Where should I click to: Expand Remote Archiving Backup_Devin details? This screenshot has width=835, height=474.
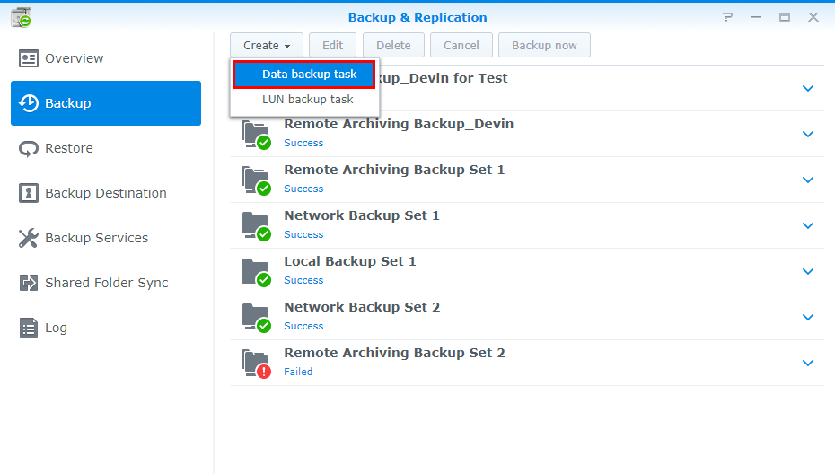[x=807, y=134]
